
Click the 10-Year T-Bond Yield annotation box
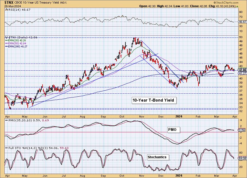click(x=154, y=100)
